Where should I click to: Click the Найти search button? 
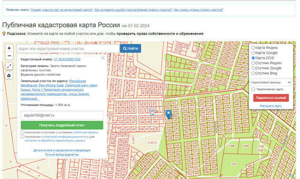130,49
